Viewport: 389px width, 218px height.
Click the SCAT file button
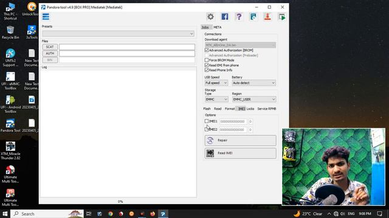pos(50,47)
